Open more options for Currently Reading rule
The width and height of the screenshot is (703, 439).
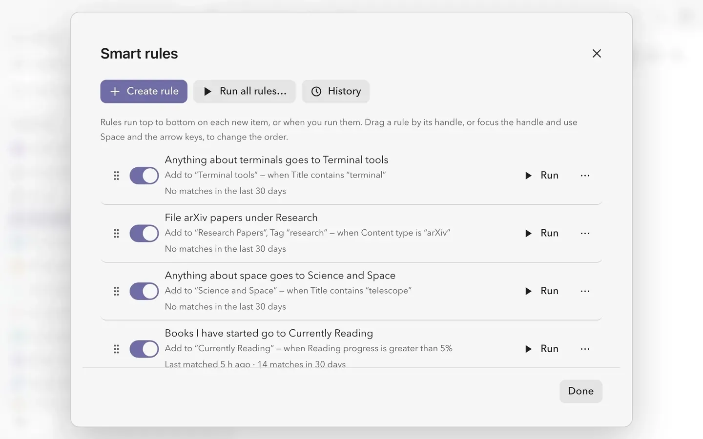point(585,349)
